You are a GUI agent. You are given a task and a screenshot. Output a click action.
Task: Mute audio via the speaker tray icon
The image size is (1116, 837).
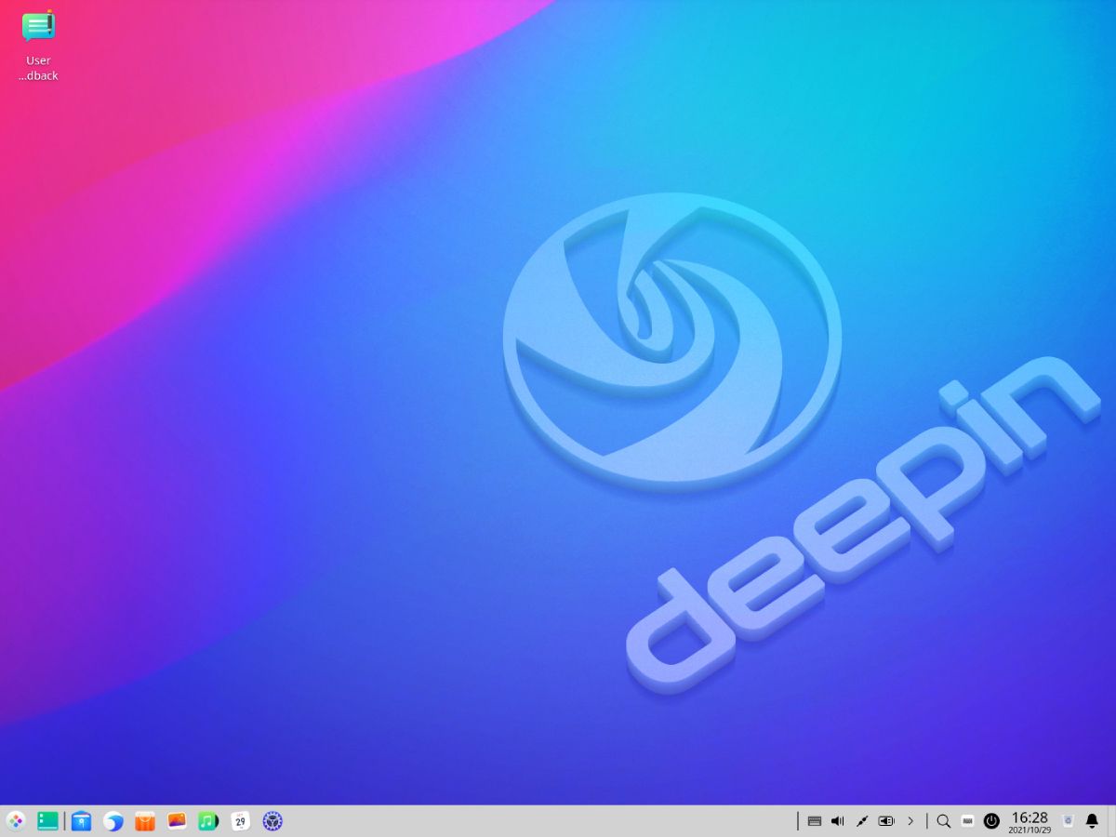pos(837,821)
